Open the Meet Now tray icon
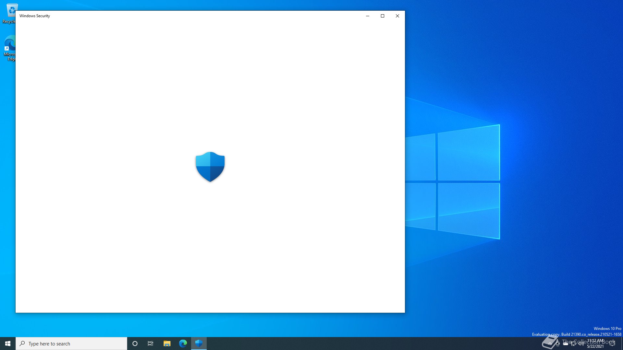Viewport: 623px width, 350px height. click(557, 344)
